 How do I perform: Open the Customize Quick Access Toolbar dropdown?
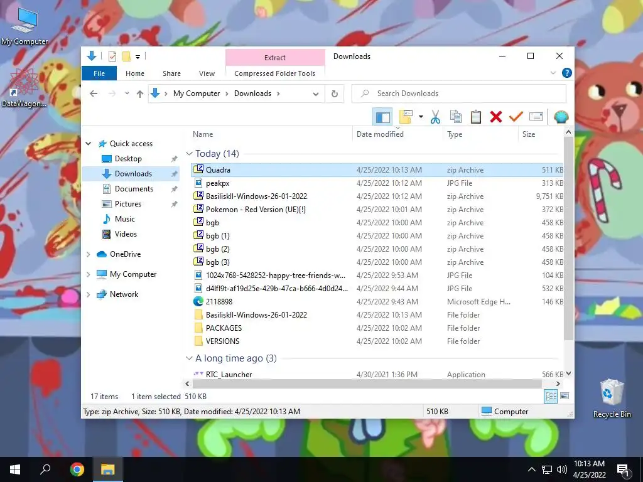pyautogui.click(x=138, y=56)
